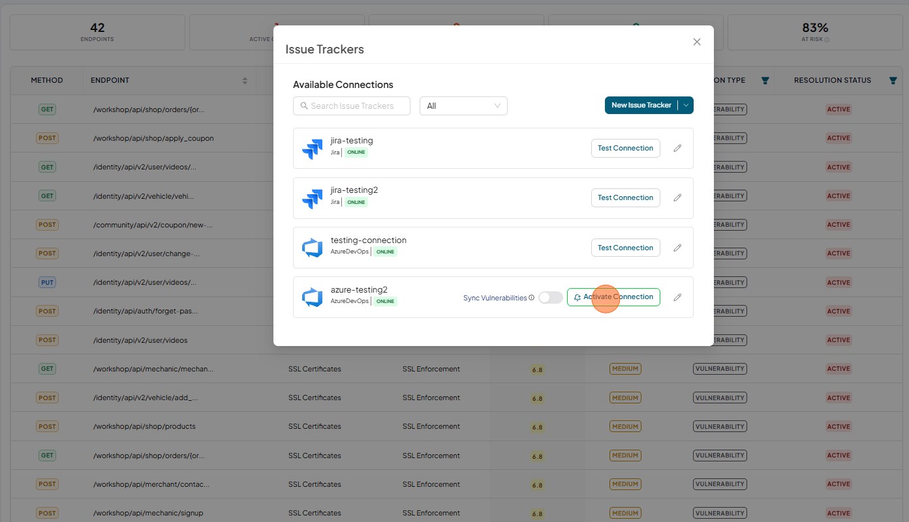Click SSL Enforcement in mechanic/signup row
The width and height of the screenshot is (909, 522).
(x=431, y=513)
